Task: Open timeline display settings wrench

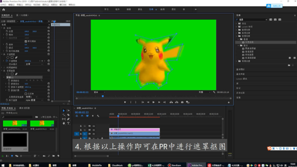Action: click(98, 116)
